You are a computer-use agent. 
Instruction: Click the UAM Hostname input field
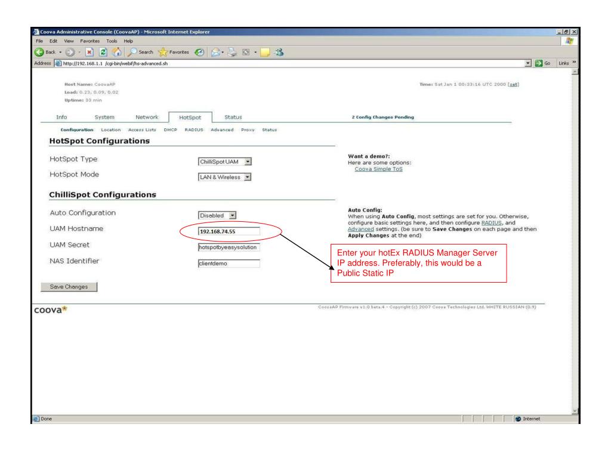pyautogui.click(x=229, y=231)
